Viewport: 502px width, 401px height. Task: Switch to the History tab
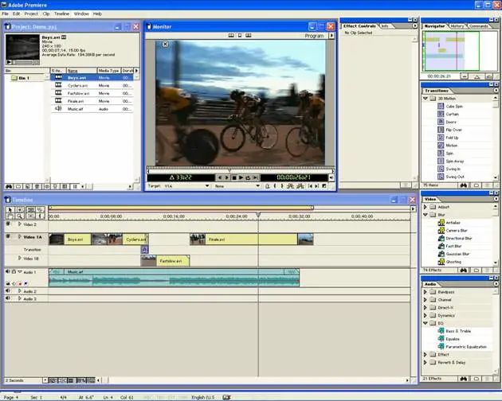(x=457, y=26)
